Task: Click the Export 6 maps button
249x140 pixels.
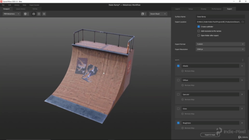Action: coord(210,135)
